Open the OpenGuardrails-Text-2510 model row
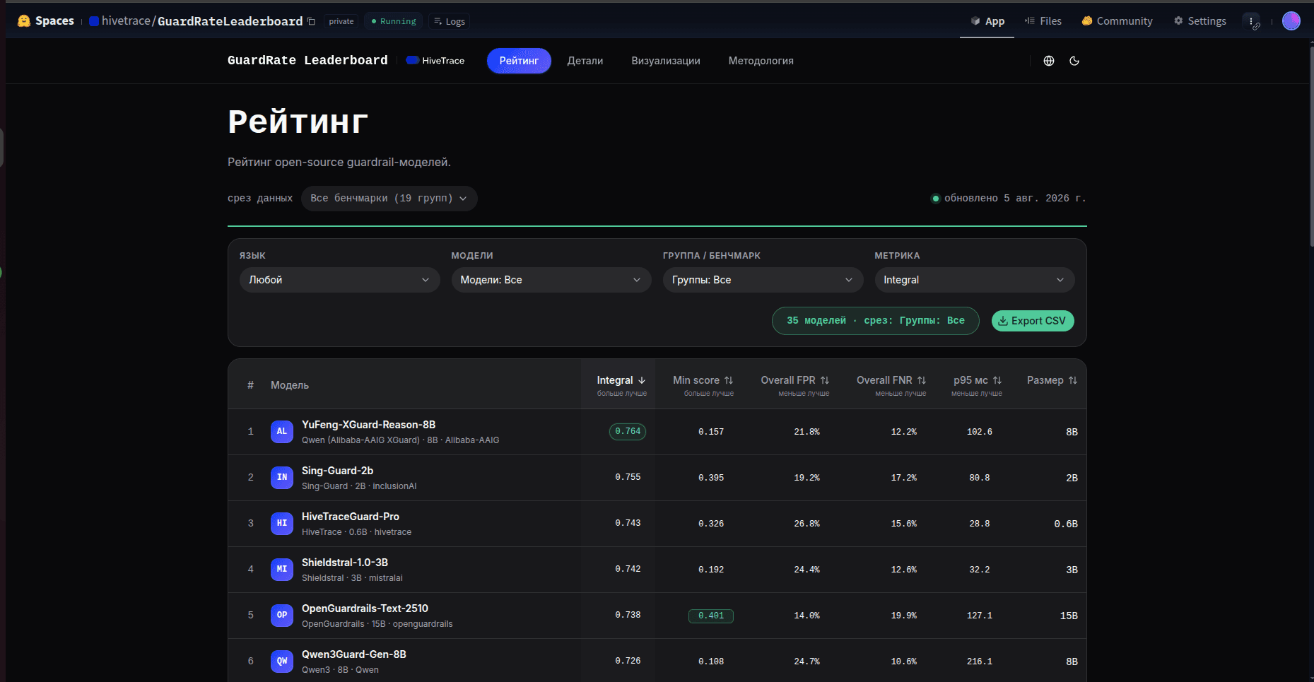Viewport: 1314px width, 682px height. pyautogui.click(x=657, y=616)
